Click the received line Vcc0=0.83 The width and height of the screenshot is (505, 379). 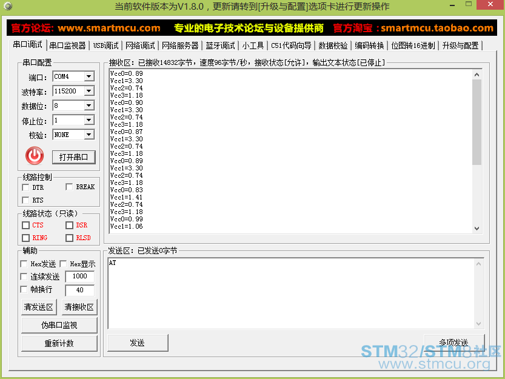(x=126, y=190)
